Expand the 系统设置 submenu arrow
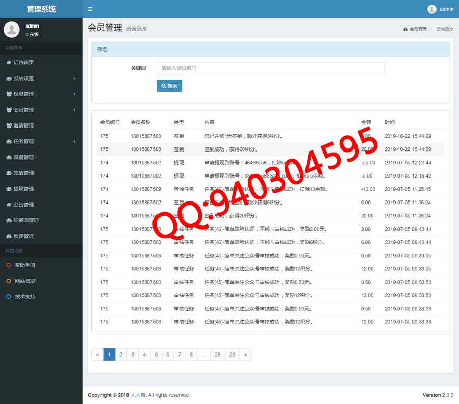This screenshot has width=459, height=404. pyautogui.click(x=74, y=79)
